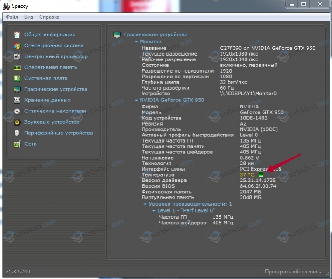Click the Speccy app icon in title bar
This screenshot has height=279, width=332.
pos(6,6)
